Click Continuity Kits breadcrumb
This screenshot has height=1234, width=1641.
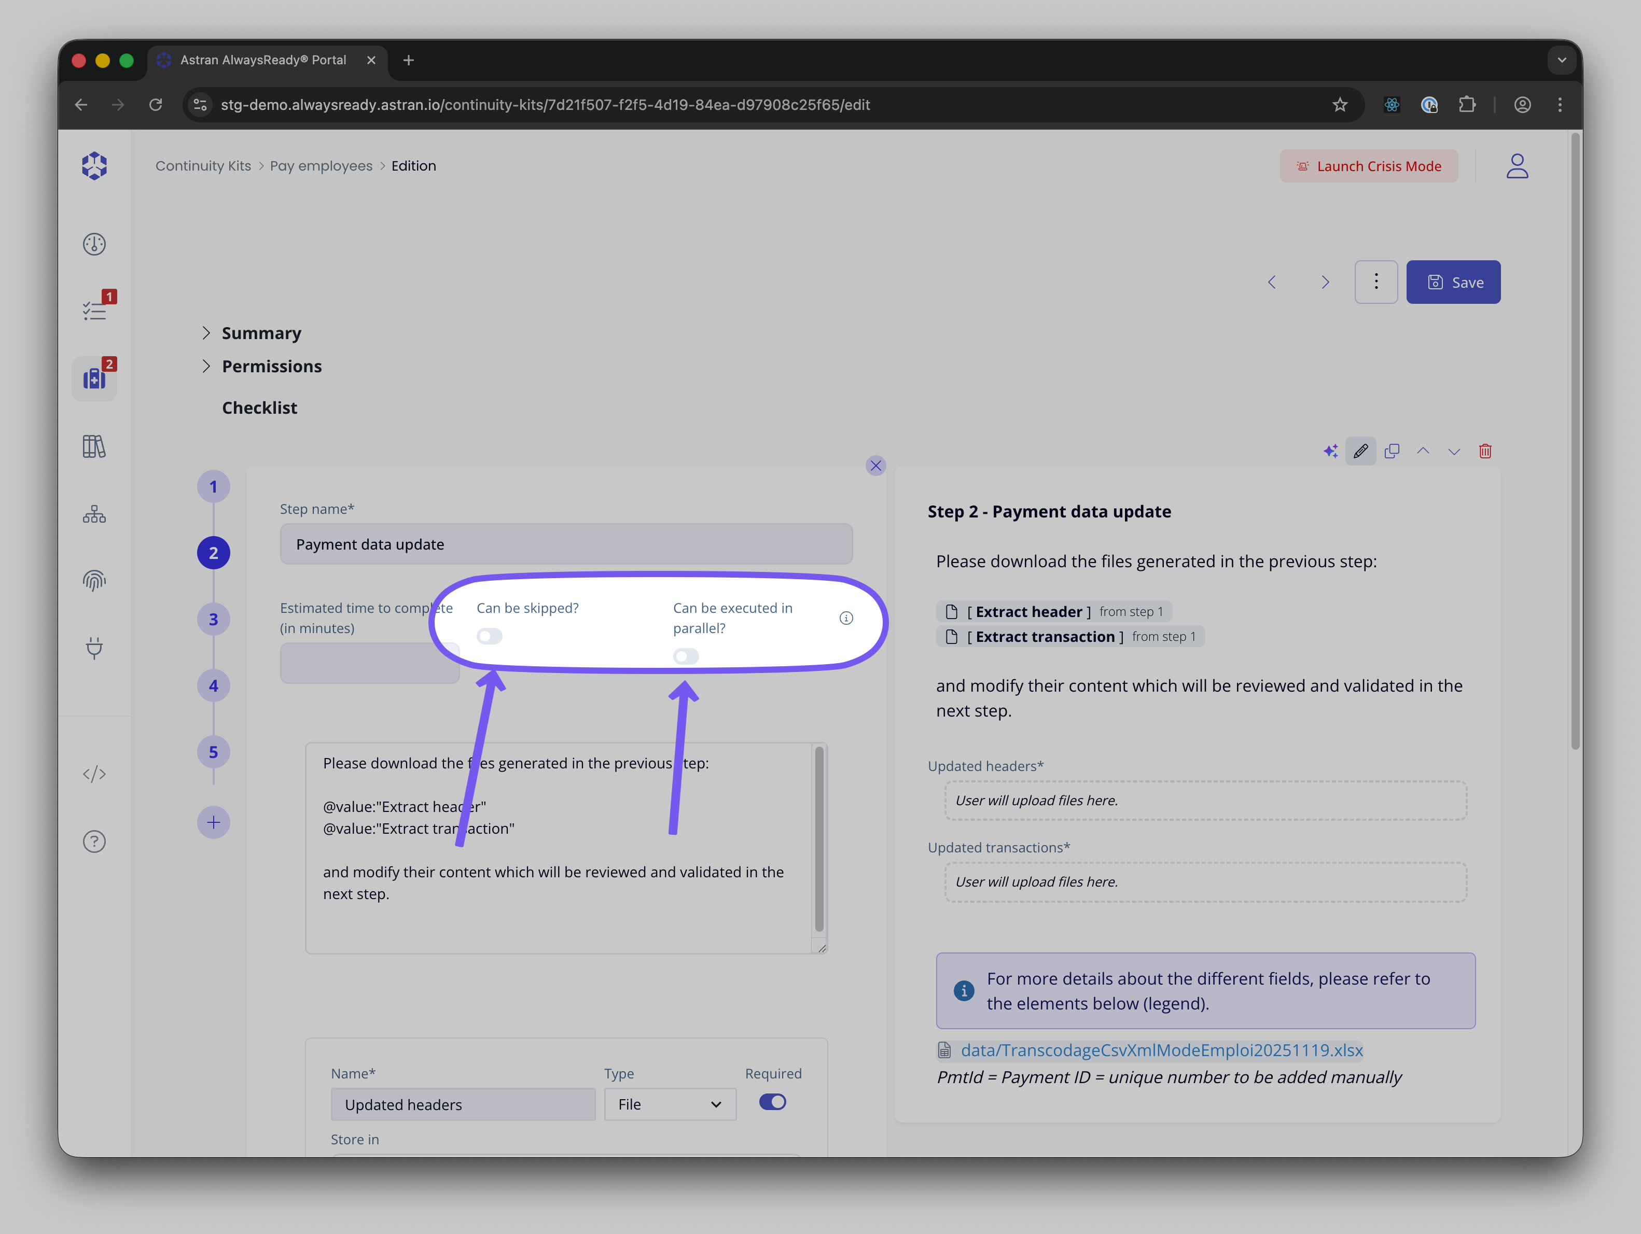(203, 166)
